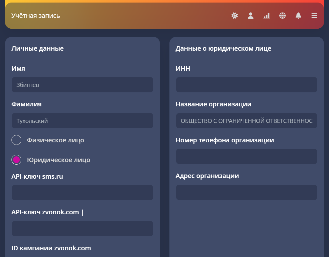Click the Название организации field

click(247, 121)
